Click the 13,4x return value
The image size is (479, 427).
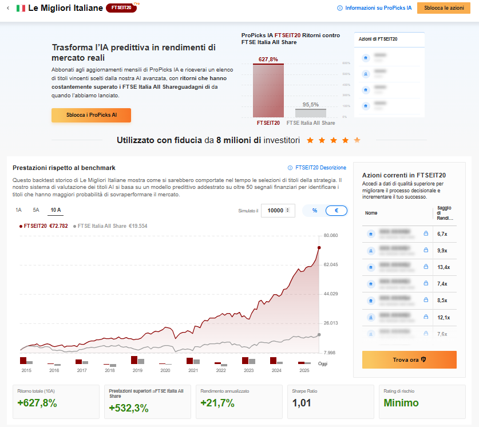(444, 267)
